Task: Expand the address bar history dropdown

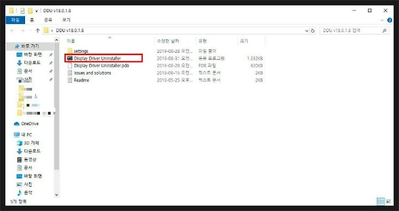Action: 306,30
